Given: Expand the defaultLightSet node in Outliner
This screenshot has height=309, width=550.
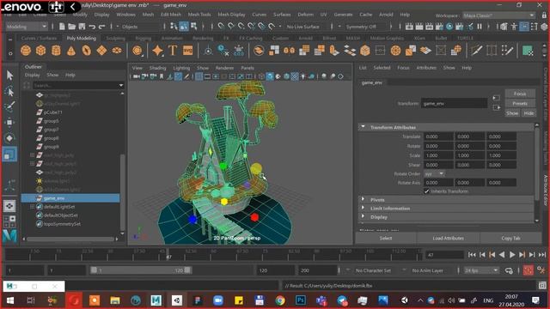Looking at the screenshot, I should coord(33,207).
